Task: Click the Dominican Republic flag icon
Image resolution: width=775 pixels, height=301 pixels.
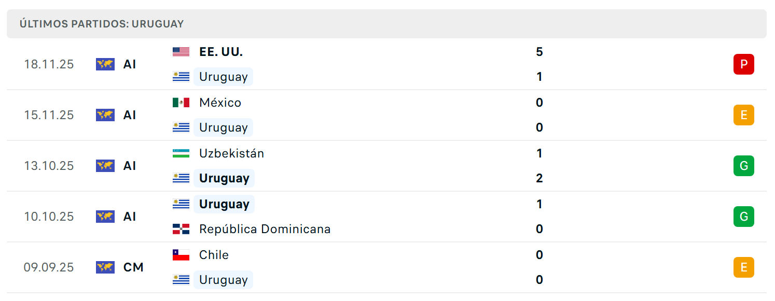Action: click(x=181, y=229)
